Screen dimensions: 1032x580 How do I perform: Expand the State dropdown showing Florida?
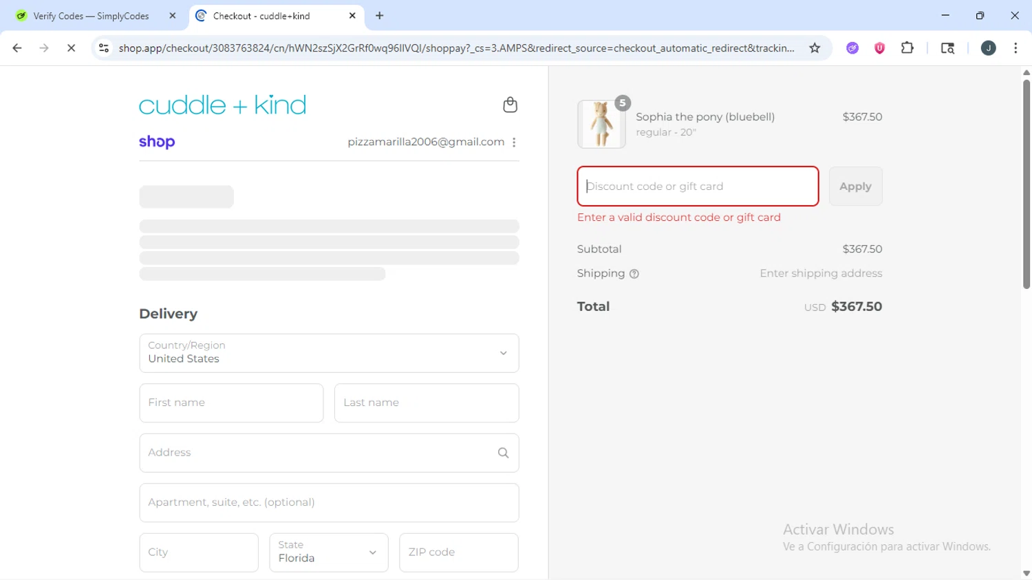[328, 552]
